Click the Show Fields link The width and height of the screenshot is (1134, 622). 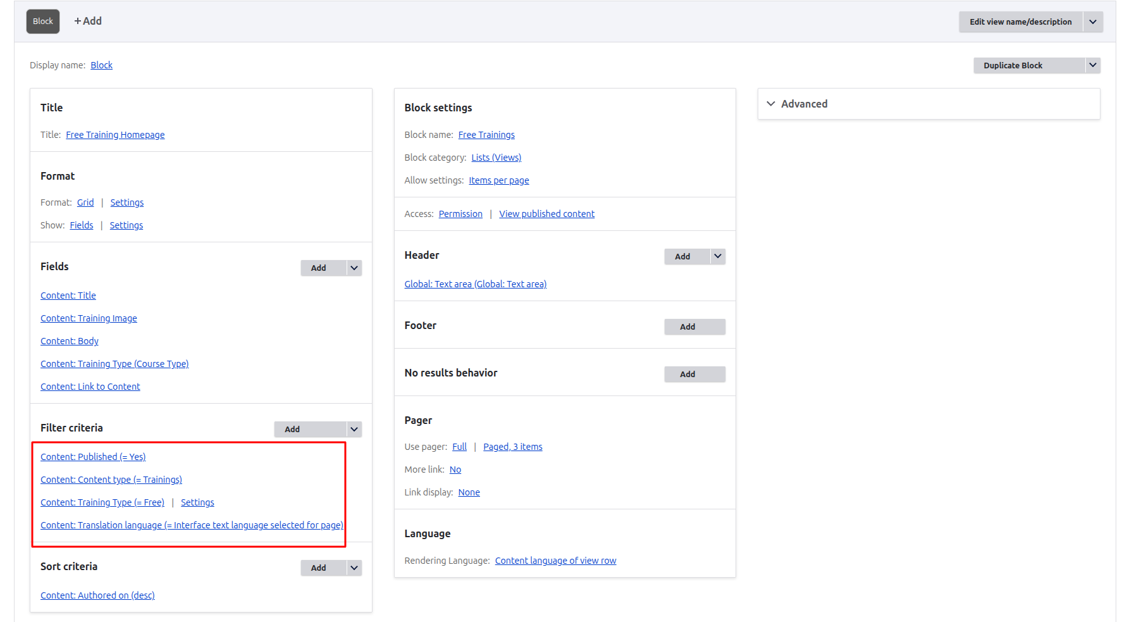coord(82,225)
